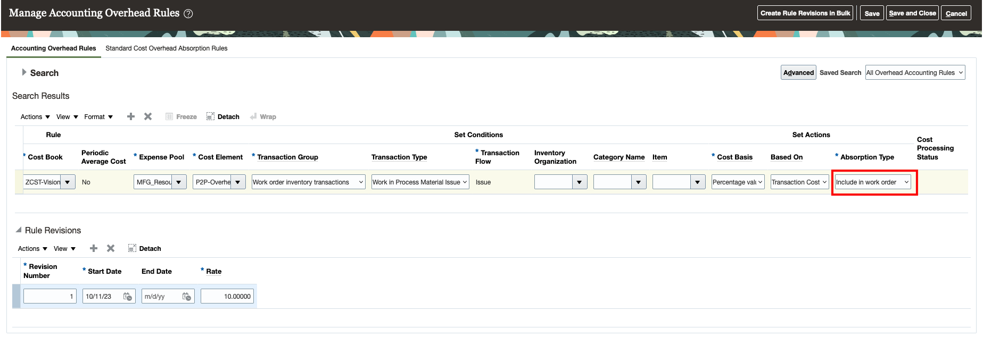This screenshot has height=337, width=983.
Task: Click the Cost Basis column header
Action: pyautogui.click(x=734, y=157)
